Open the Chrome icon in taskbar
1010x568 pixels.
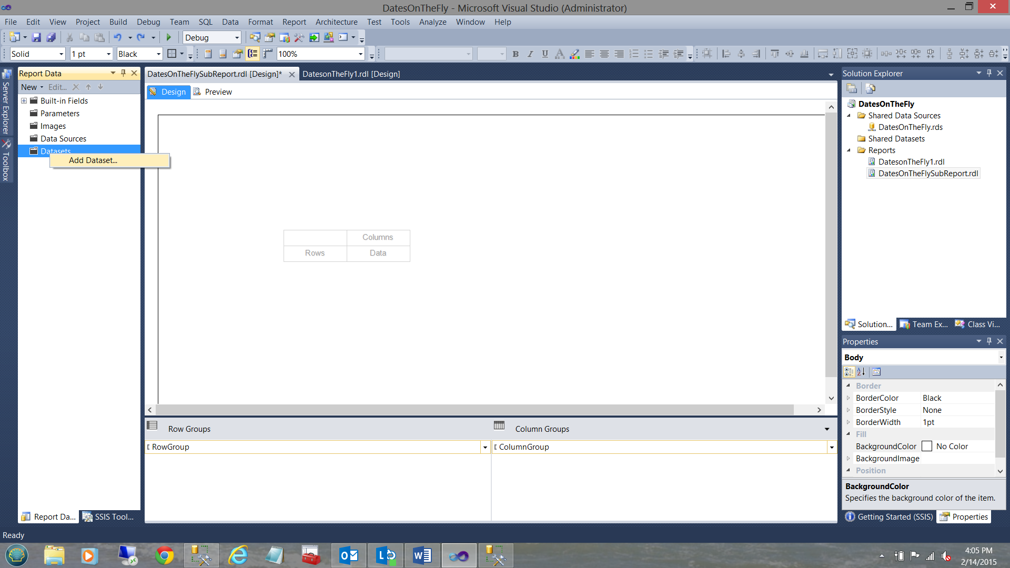[164, 555]
